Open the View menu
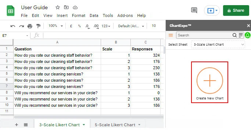 pos(48,15)
